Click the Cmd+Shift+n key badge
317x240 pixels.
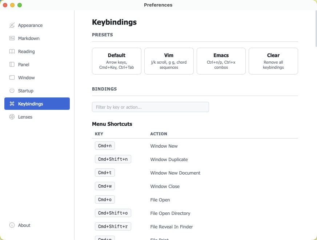click(x=113, y=159)
